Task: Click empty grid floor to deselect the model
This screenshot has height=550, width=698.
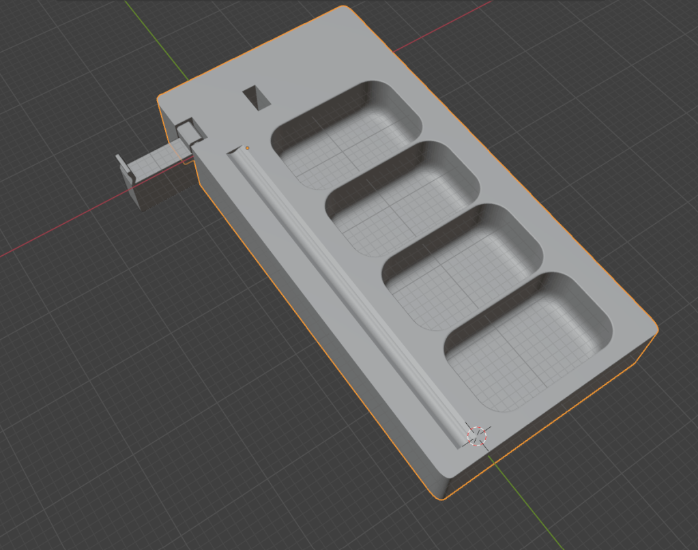Action: coord(102,409)
